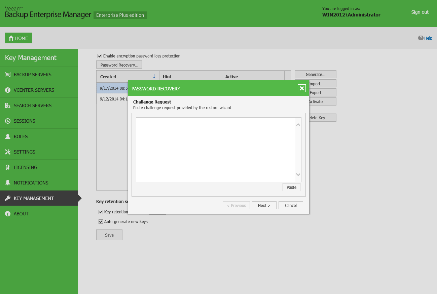Click the Key Management key icon
This screenshot has height=294, width=437.
(7, 198)
